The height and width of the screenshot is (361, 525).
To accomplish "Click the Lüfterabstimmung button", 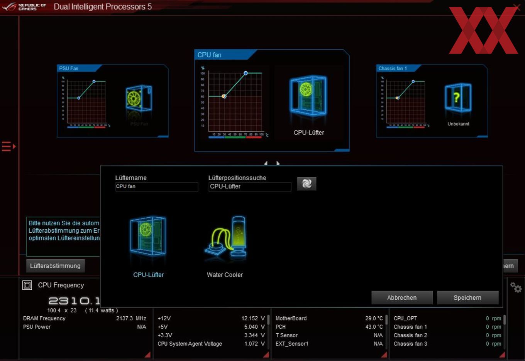I will 55,266.
